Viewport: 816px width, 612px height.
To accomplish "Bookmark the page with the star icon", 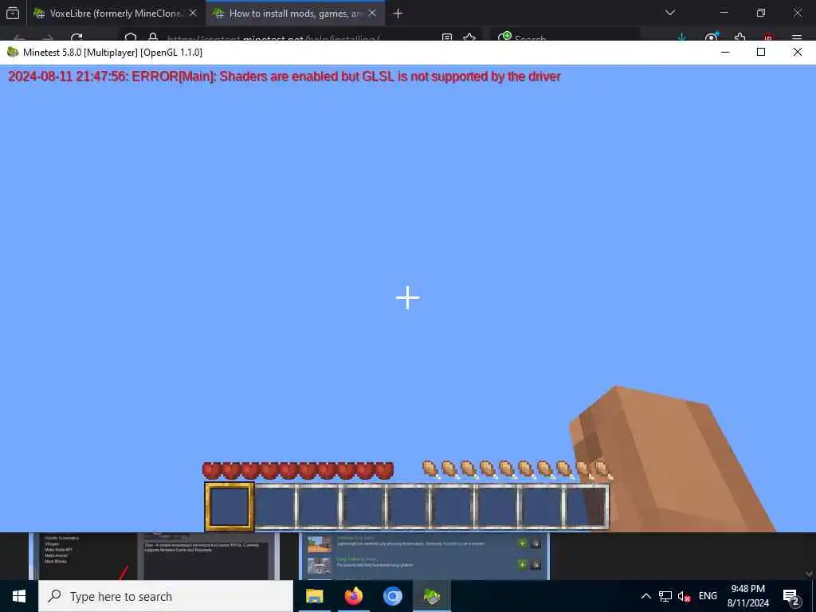I will [x=469, y=37].
